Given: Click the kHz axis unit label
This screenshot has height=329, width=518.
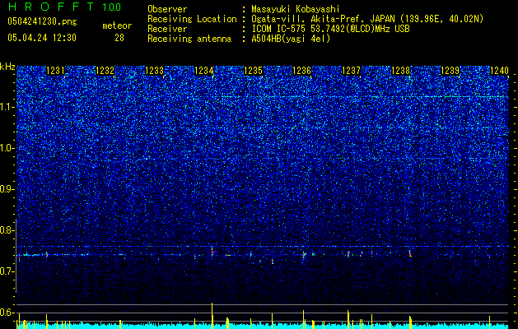Looking at the screenshot, I should point(7,67).
